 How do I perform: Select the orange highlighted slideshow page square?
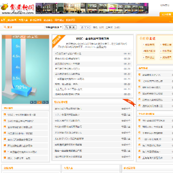pyautogui.click(x=39, y=102)
